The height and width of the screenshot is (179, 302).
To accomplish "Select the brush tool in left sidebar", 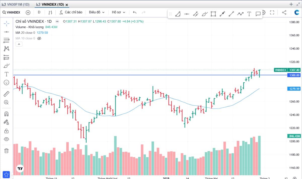I will click(7, 66).
